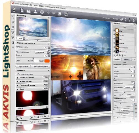Toggle visibility eye of the fifth element row
The width and height of the screenshot is (139, 133).
(x=114, y=47)
